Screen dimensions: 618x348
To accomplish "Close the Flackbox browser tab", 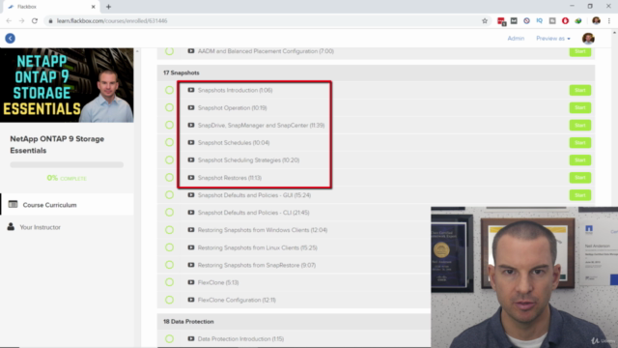I will [x=94, y=7].
